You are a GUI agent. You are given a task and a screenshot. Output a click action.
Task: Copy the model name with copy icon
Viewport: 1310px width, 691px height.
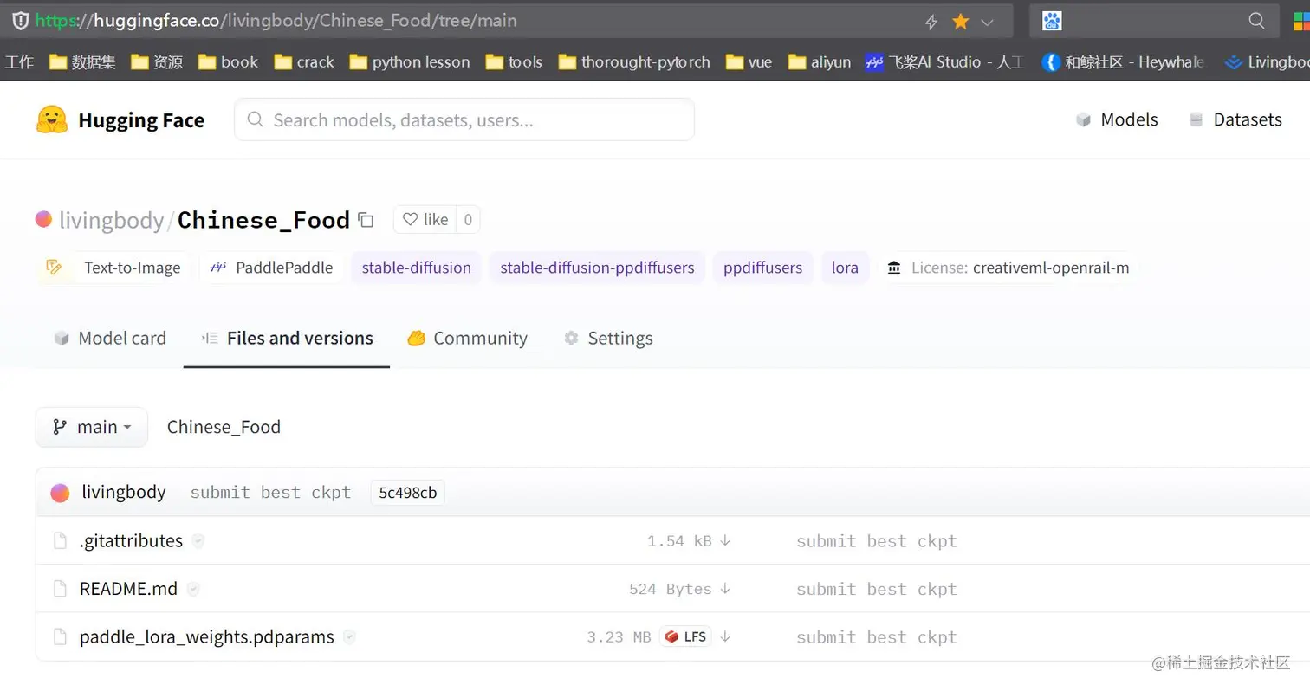[x=366, y=220]
